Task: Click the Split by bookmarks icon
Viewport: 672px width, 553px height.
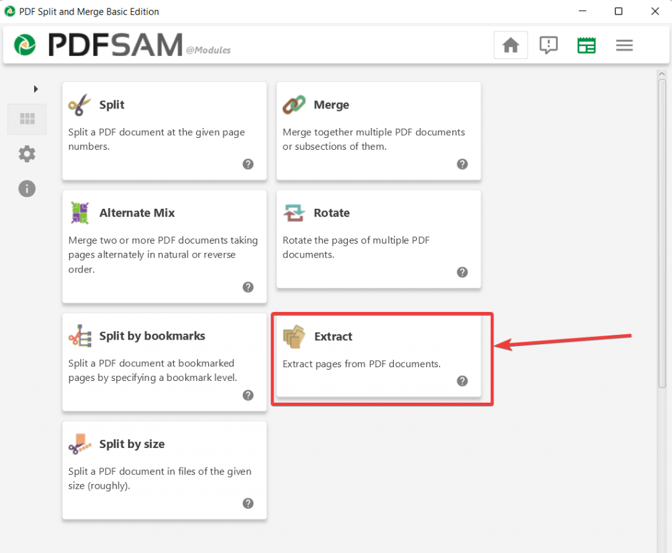Action: tap(79, 336)
